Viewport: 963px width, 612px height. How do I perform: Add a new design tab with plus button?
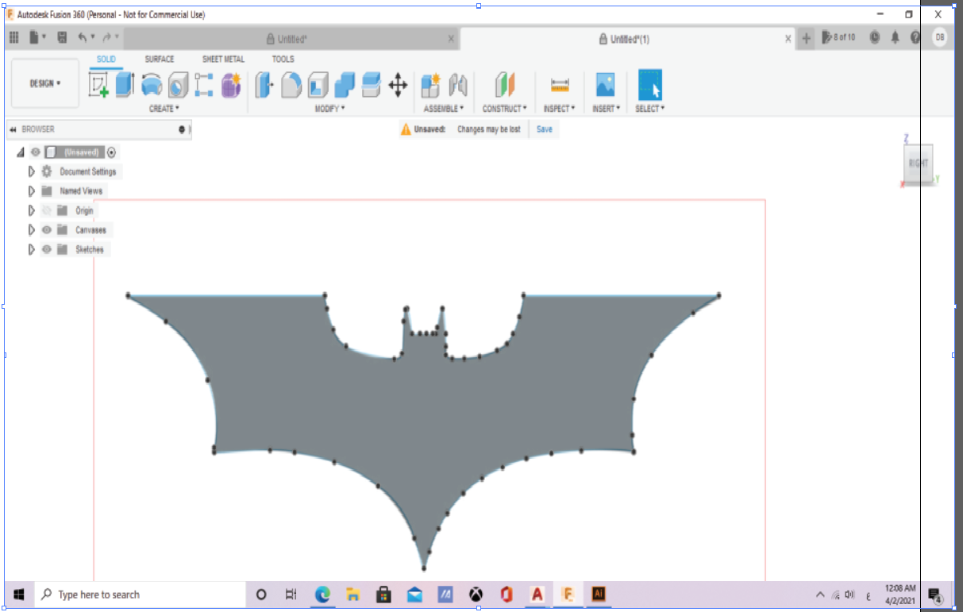coord(807,38)
